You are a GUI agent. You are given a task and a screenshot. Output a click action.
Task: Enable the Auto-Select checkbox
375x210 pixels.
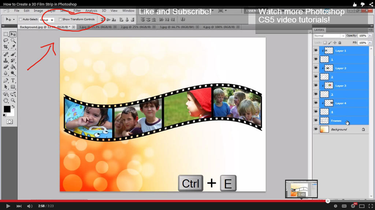point(20,19)
